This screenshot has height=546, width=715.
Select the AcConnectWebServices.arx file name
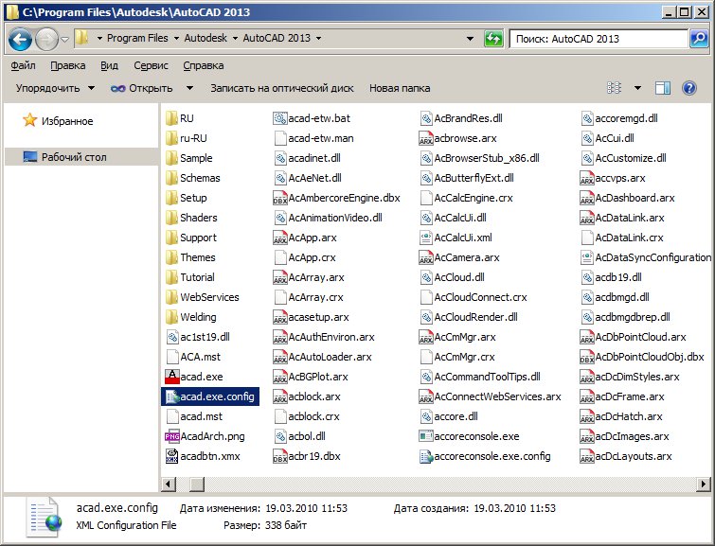(498, 396)
